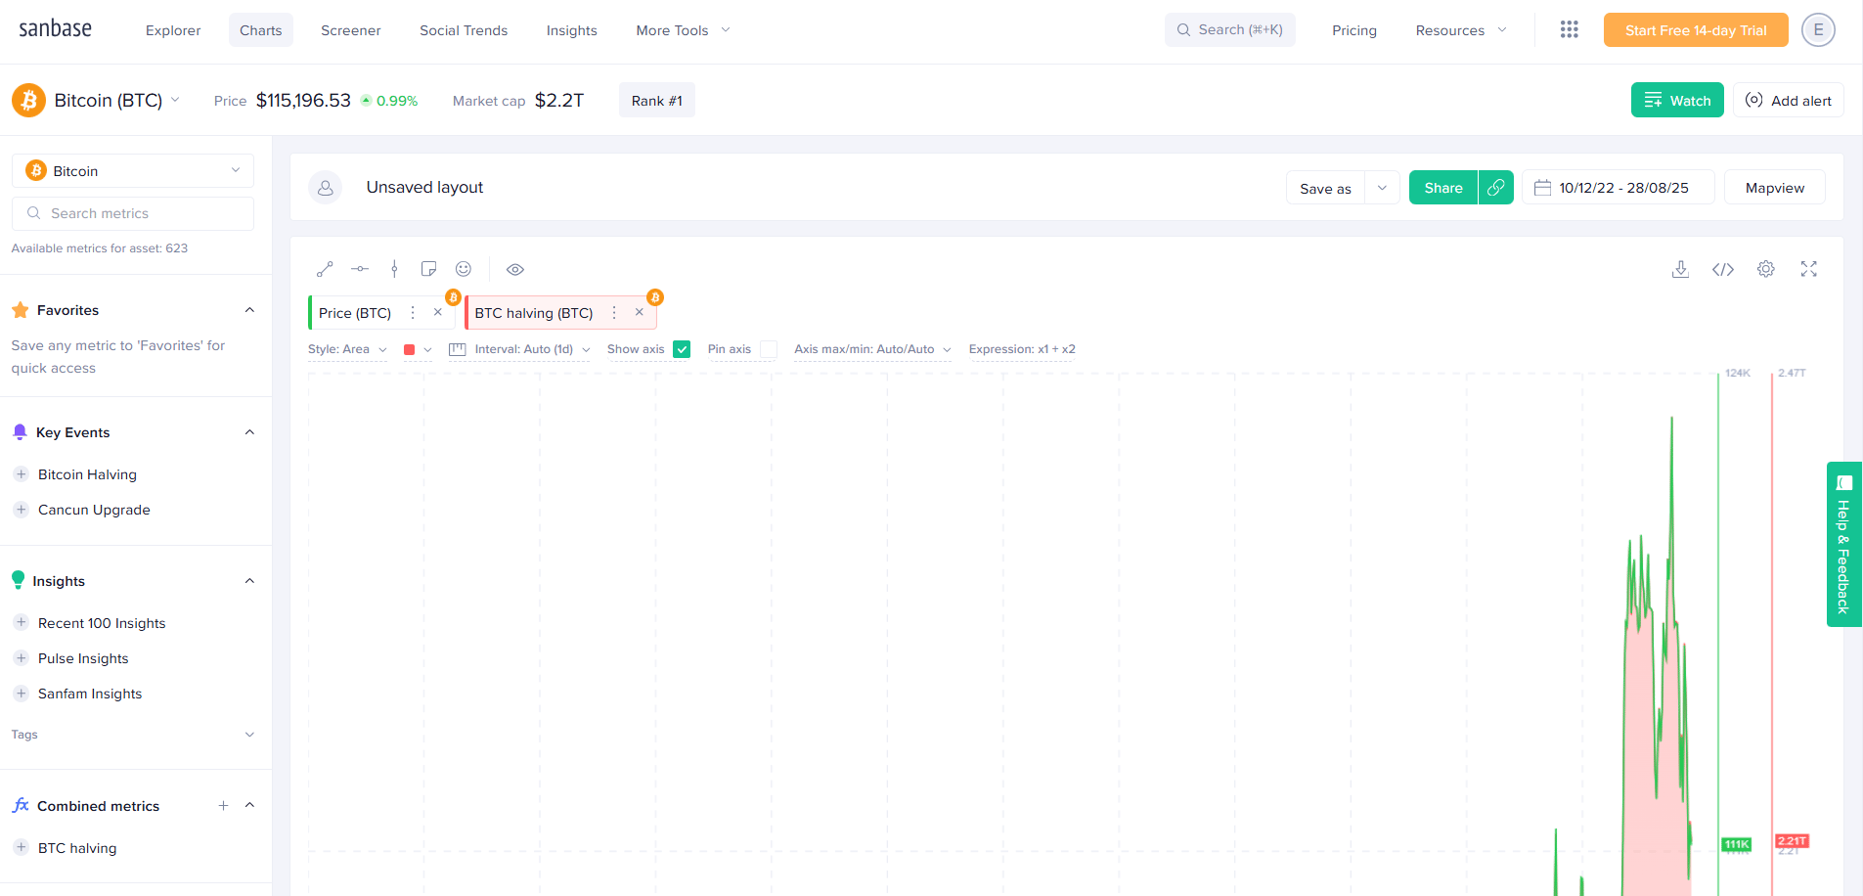Copy share link with chain icon
Screen dimensions: 1863x896
1496,188
